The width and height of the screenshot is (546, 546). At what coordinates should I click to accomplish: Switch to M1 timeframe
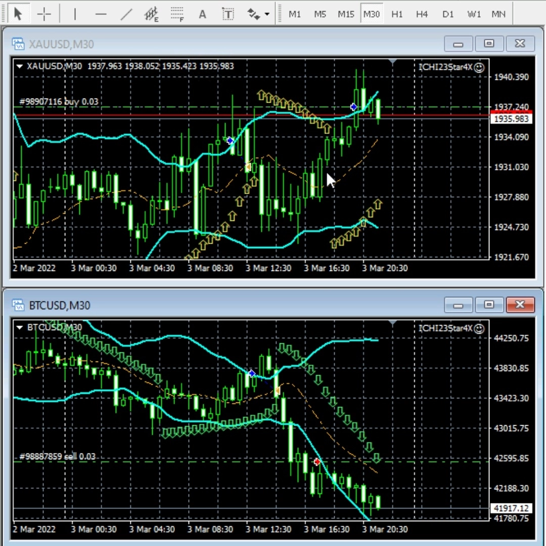tap(295, 14)
